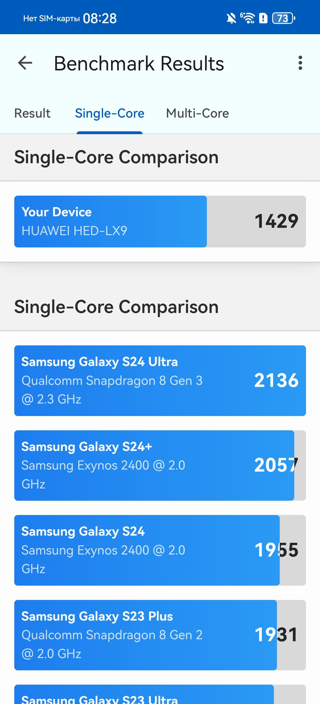Open the Multi-Core tab

click(x=197, y=113)
